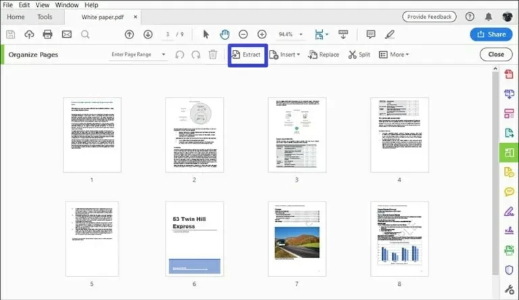This screenshot has height=300, width=519.
Task: Open More Tools wrench icon
Action: [x=509, y=289]
